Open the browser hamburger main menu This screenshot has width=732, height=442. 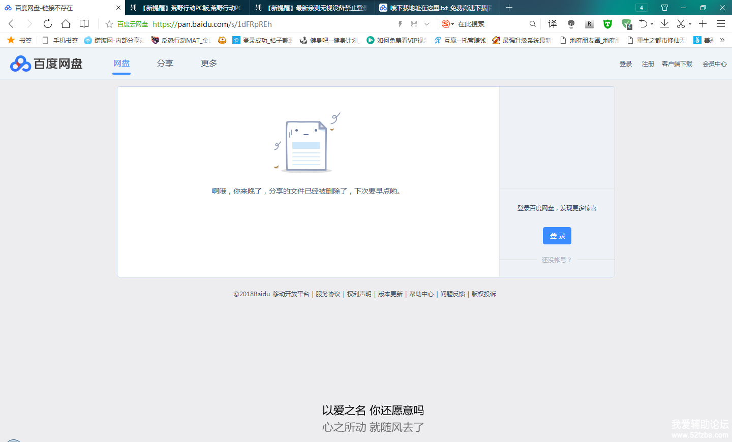coord(721,24)
